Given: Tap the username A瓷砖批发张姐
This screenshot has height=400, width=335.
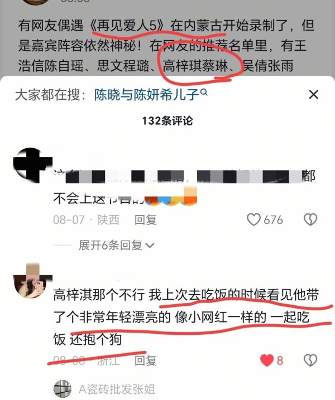Looking at the screenshot, I should pyautogui.click(x=117, y=389).
